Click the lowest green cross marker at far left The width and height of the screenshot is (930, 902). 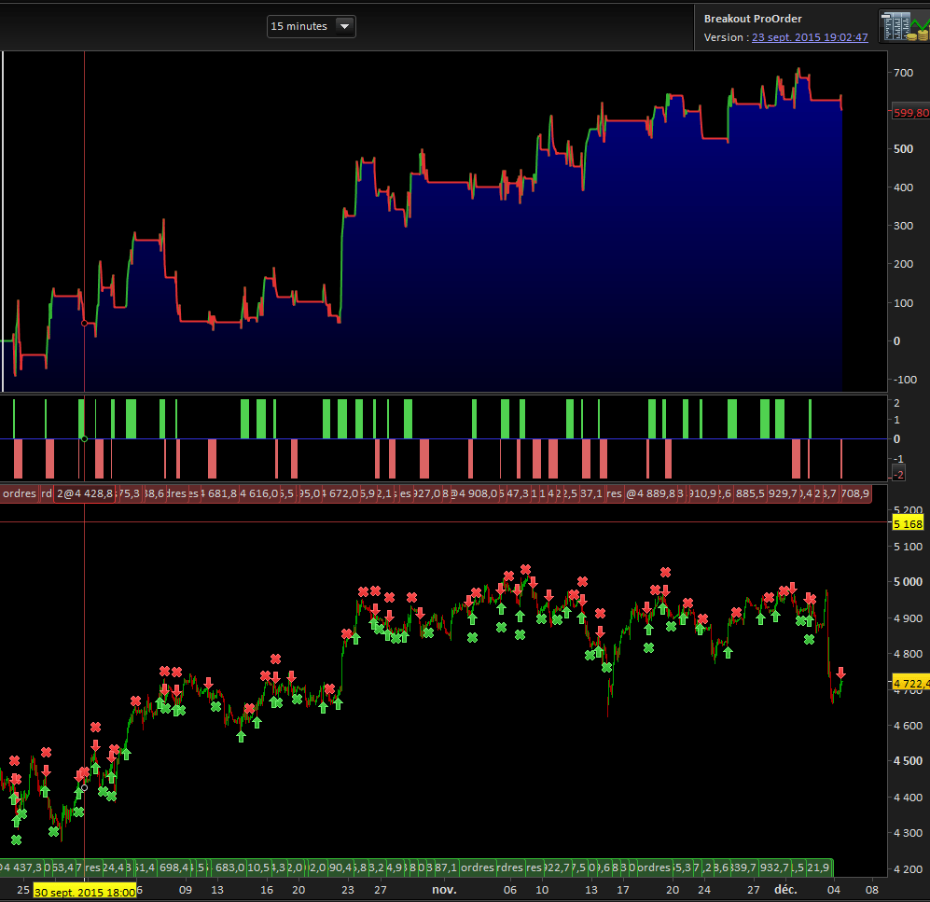click(16, 840)
